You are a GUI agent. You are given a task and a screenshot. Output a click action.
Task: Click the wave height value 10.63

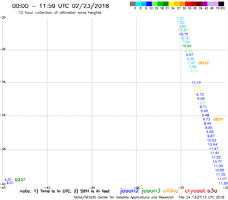coord(212,140)
